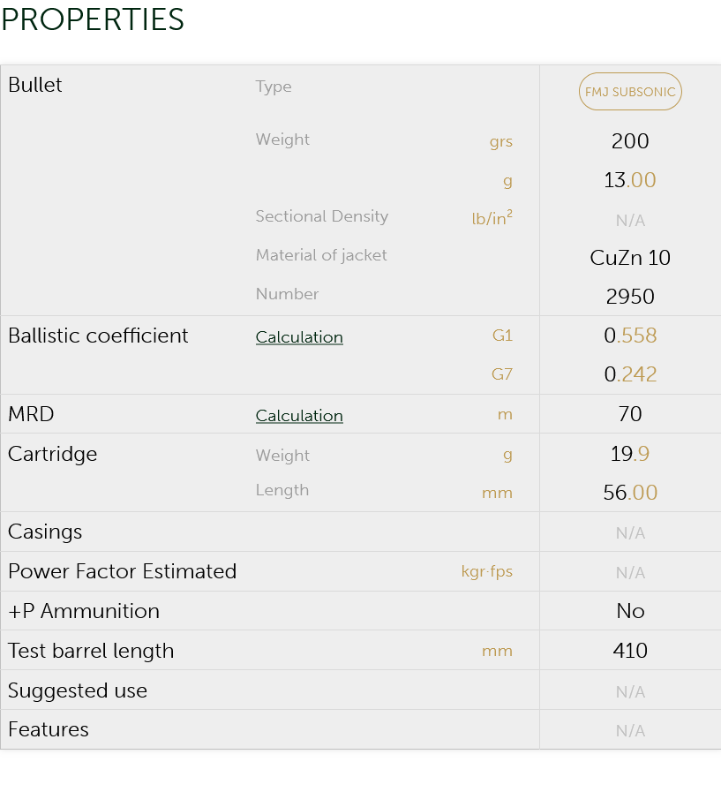The width and height of the screenshot is (721, 792).
Task: Select the cartridge weight value 19.9
Action: coord(630,454)
